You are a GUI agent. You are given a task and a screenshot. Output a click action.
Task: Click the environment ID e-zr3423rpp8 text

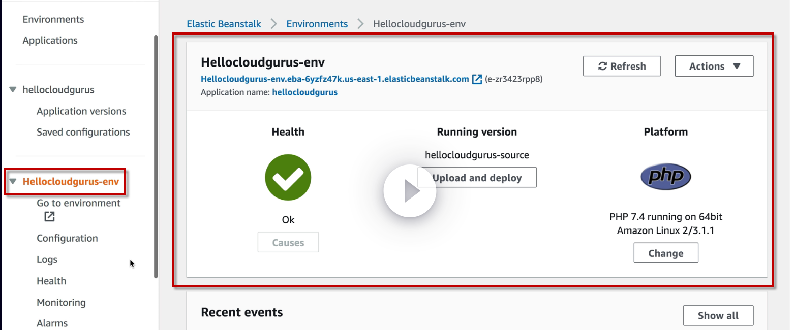tap(514, 79)
